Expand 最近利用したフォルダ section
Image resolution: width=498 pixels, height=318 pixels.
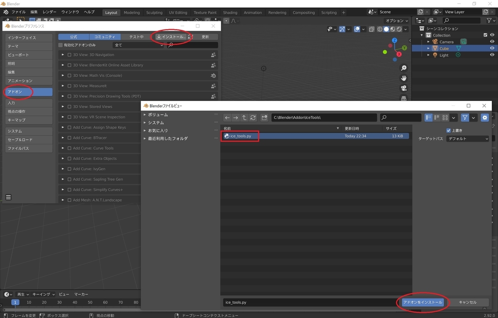click(x=145, y=138)
